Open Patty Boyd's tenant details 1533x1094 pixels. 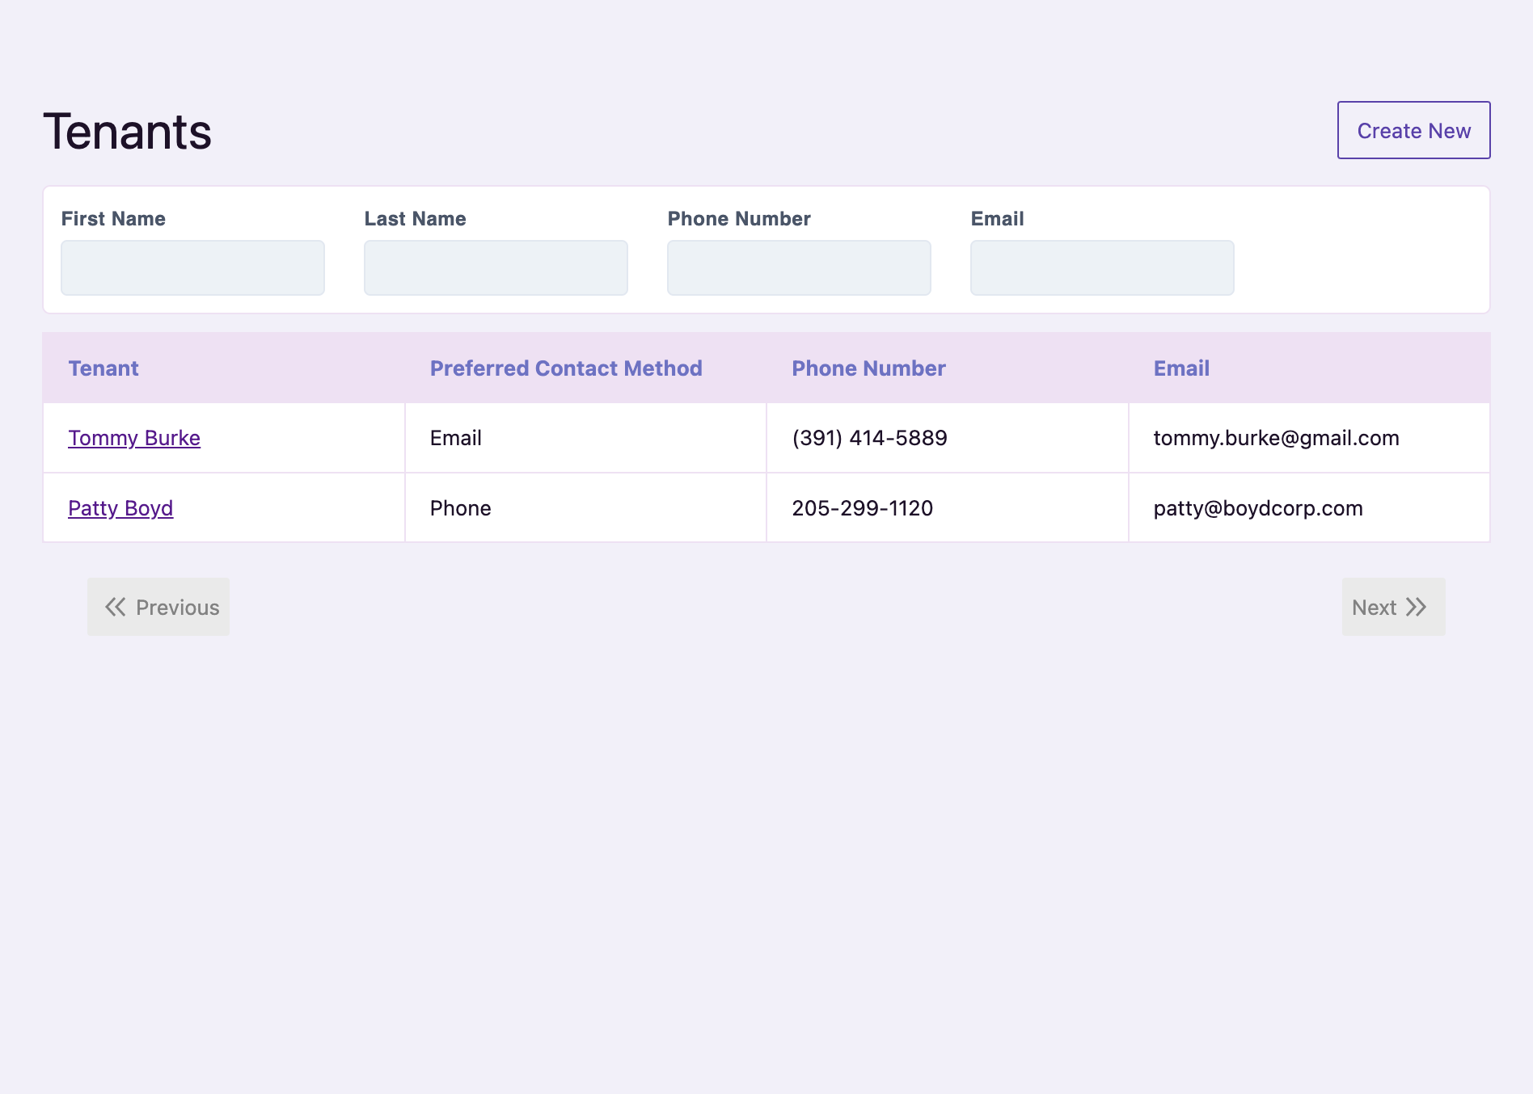[120, 507]
